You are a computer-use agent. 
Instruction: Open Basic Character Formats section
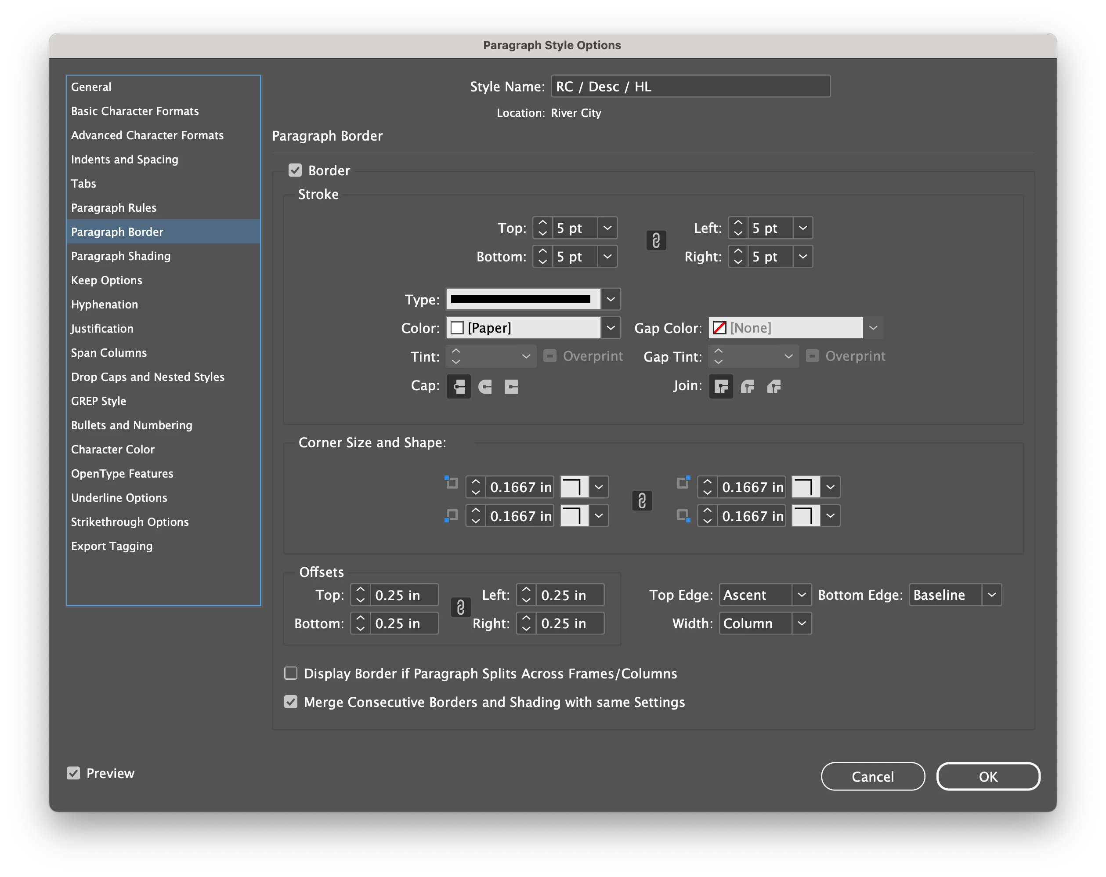coord(134,111)
